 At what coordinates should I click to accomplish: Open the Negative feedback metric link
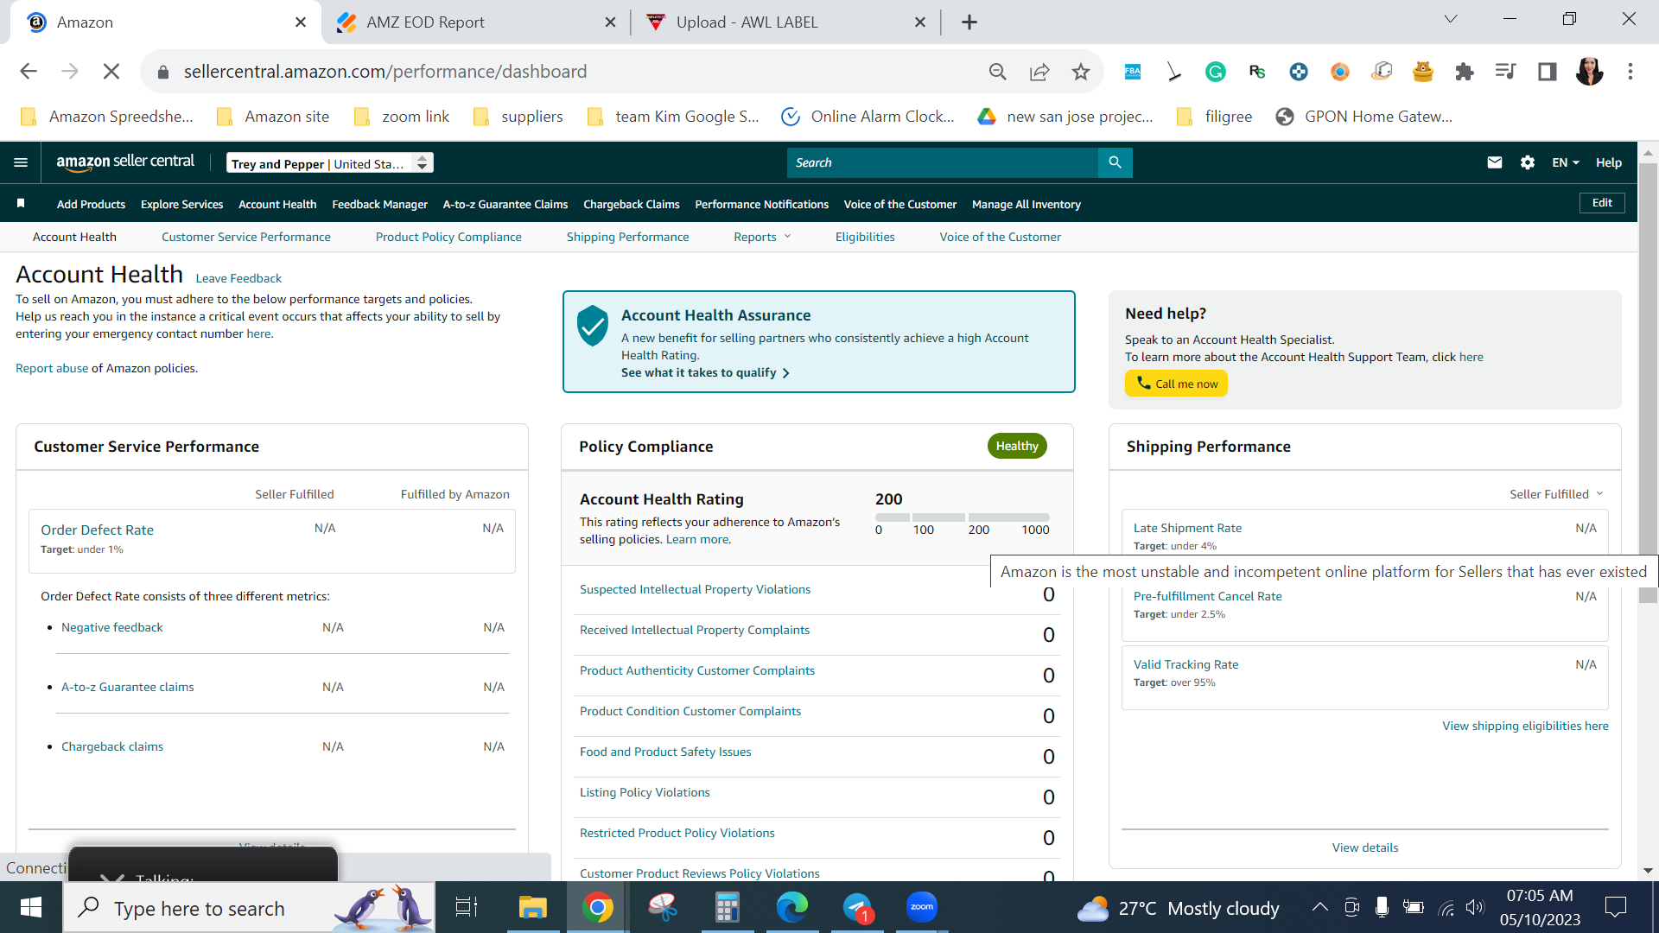pyautogui.click(x=112, y=627)
